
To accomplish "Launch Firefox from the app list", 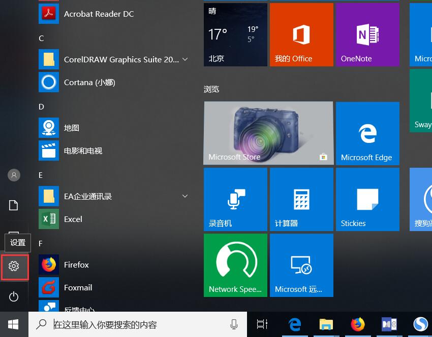I will [113, 265].
